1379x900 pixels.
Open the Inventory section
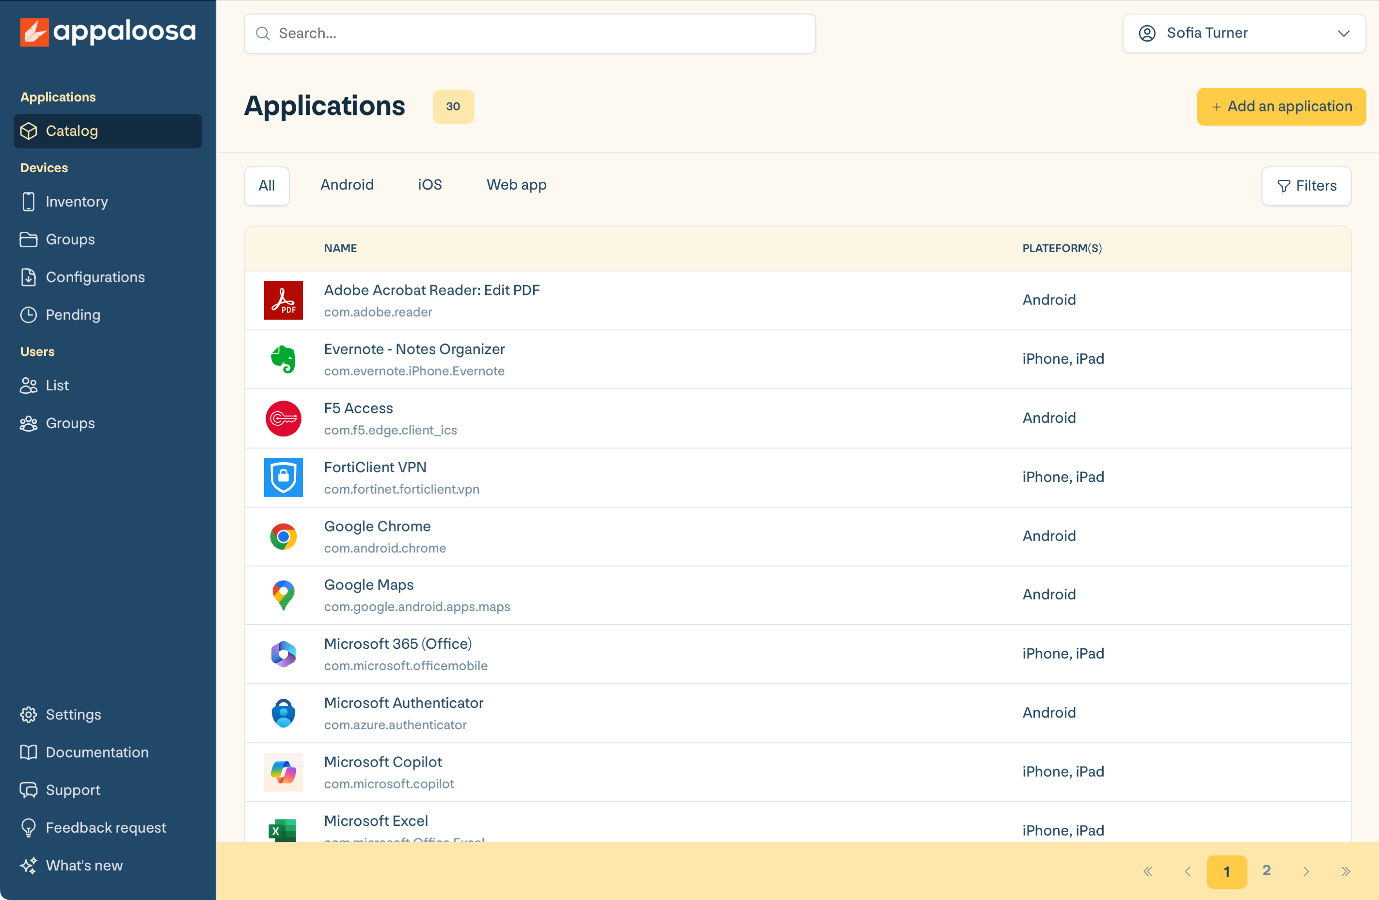click(x=77, y=201)
